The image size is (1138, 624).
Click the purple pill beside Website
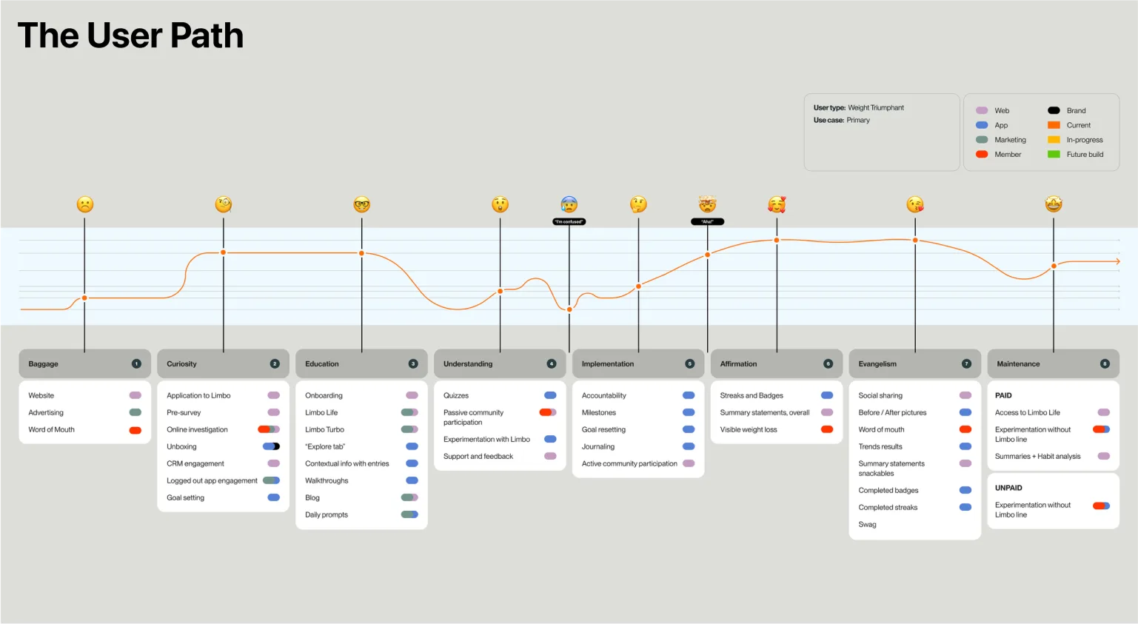[x=135, y=395]
